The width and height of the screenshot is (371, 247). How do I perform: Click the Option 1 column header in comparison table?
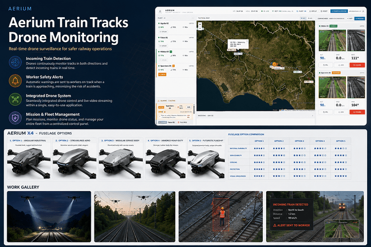tap(259, 141)
